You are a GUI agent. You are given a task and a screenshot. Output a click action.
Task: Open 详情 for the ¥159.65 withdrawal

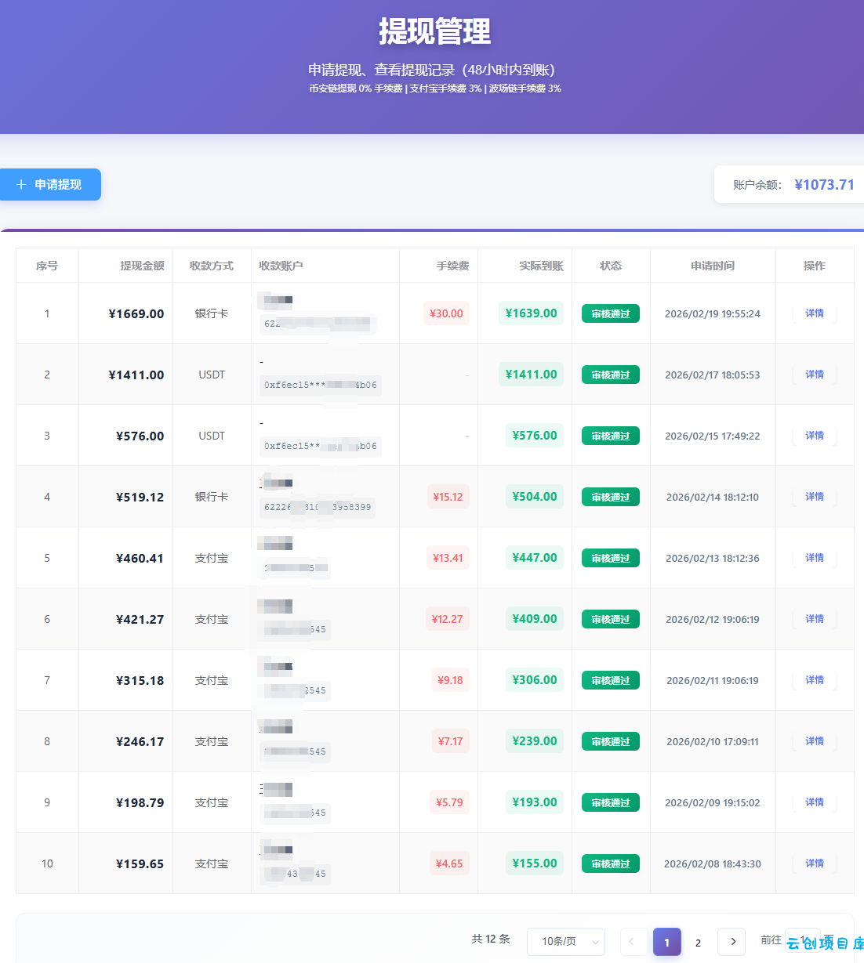click(814, 863)
